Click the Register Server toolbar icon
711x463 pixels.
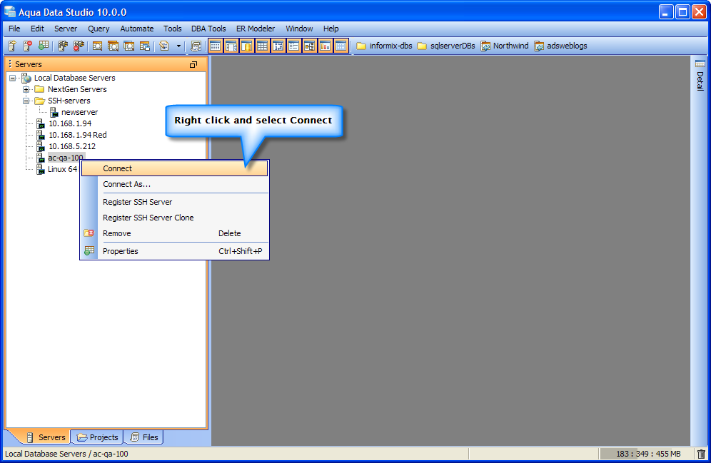[x=12, y=46]
